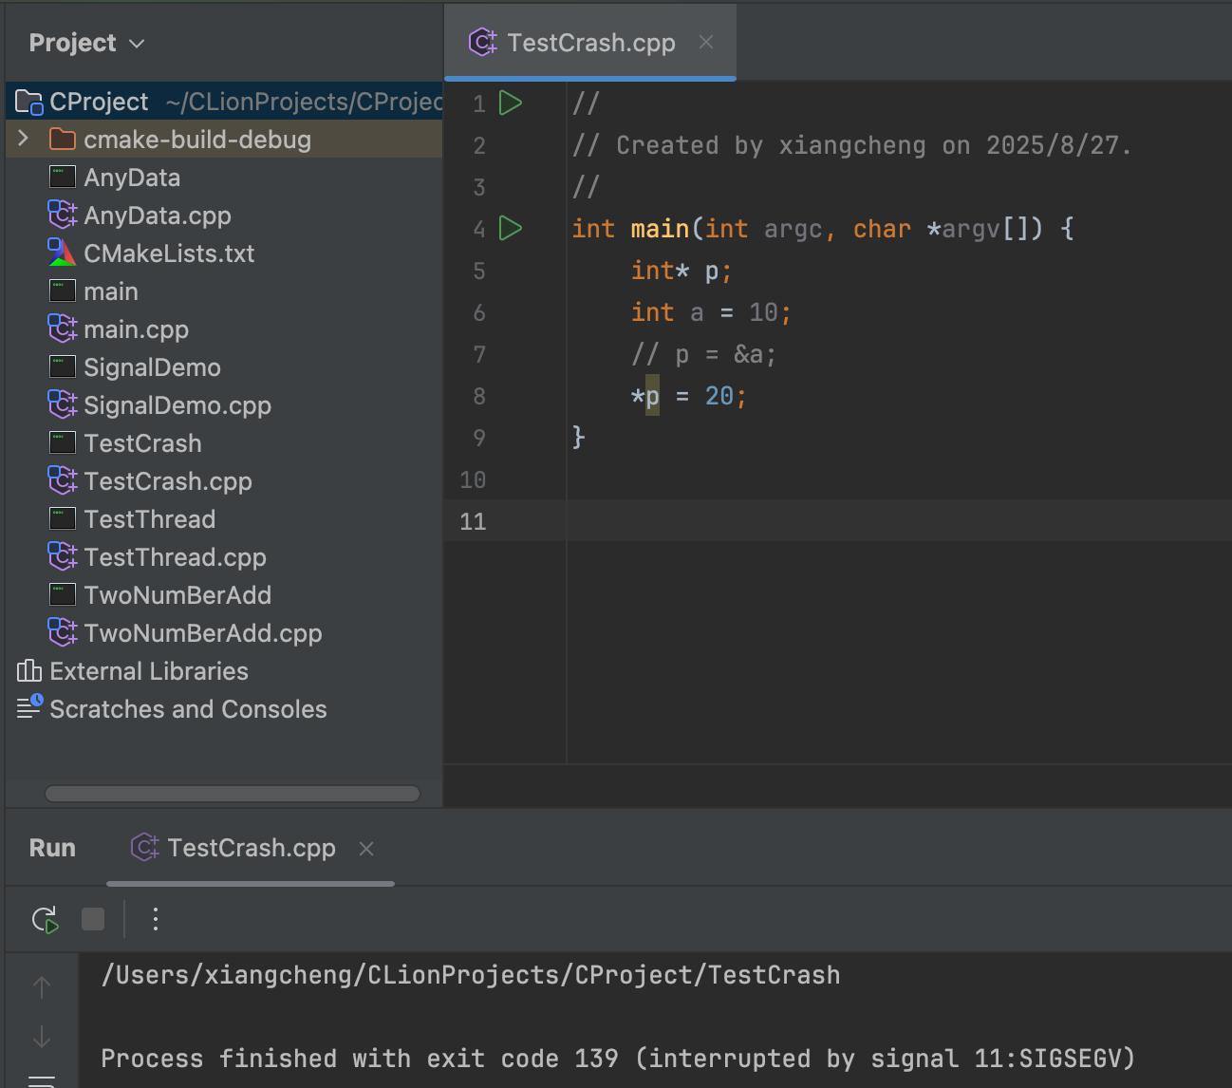
Task: Close the TestCrash.cpp editor tab
Action: pyautogui.click(x=706, y=43)
